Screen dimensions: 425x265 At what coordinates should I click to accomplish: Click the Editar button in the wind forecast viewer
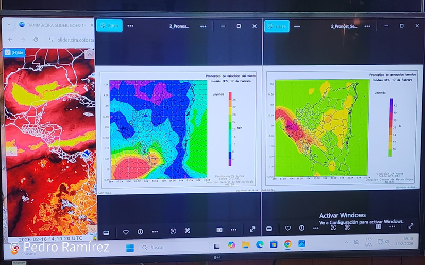109,26
